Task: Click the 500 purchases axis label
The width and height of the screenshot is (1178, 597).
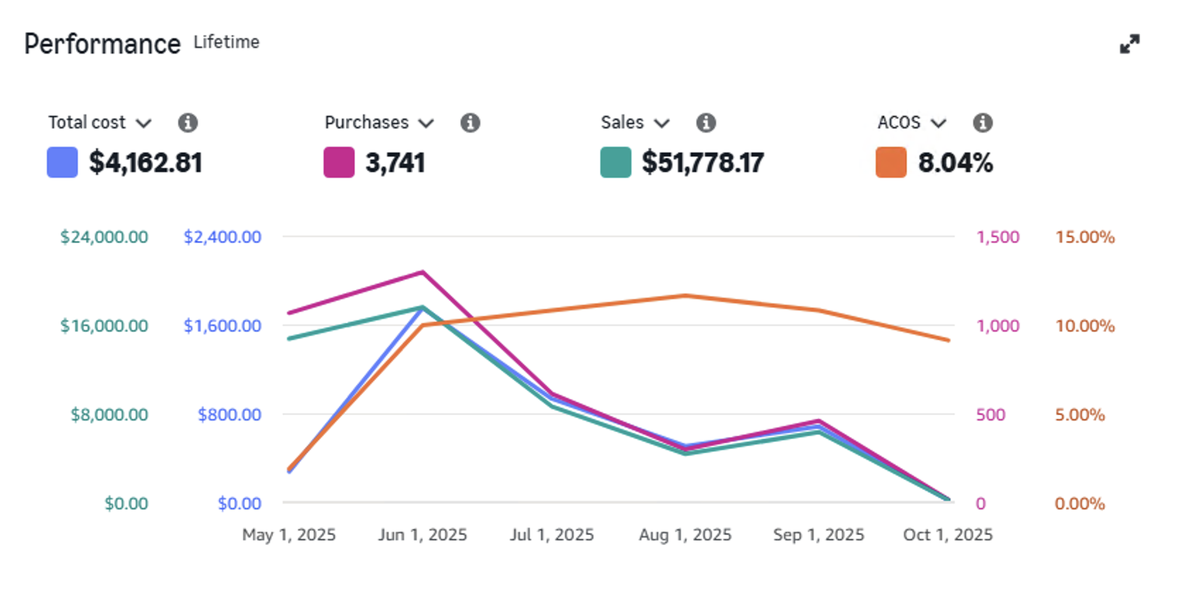Action: tap(991, 415)
